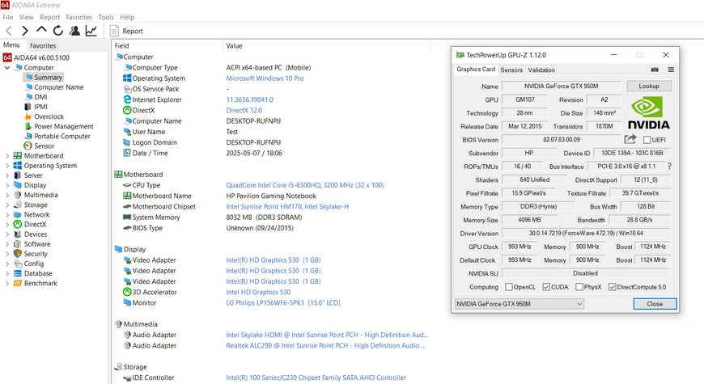Toggle the PhysX checkbox
Image resolution: width=704 pixels, height=384 pixels.
pyautogui.click(x=579, y=287)
